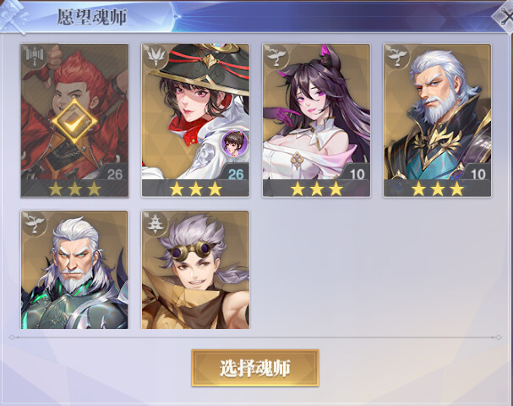Click tree emblem on goggles hero card
The image size is (513, 406).
pos(156,222)
